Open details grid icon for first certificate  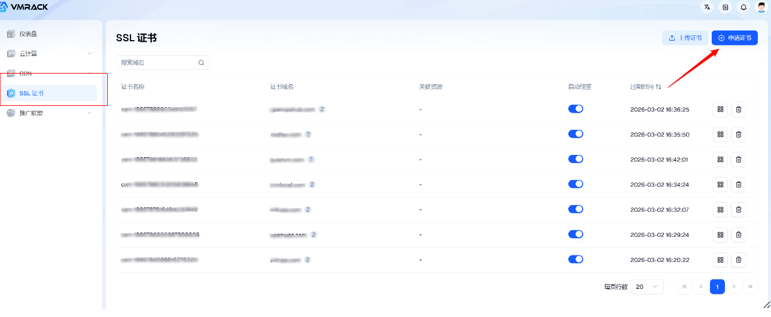click(720, 109)
